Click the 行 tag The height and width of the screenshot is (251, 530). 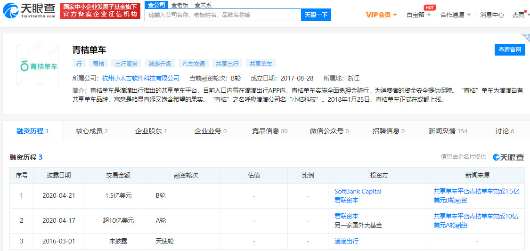coord(79,64)
